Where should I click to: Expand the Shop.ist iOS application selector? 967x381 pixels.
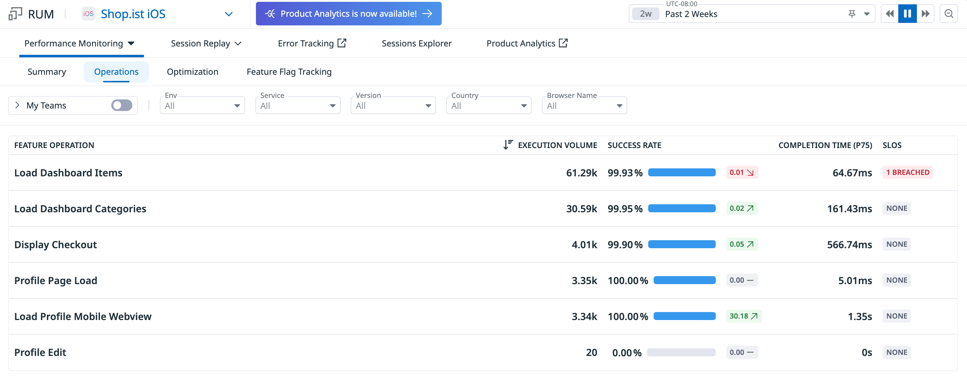click(229, 14)
